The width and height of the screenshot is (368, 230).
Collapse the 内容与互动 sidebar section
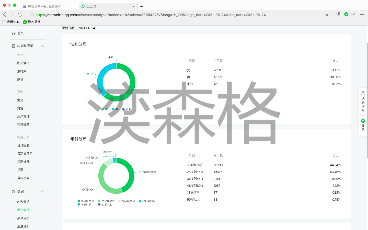[x=42, y=46]
